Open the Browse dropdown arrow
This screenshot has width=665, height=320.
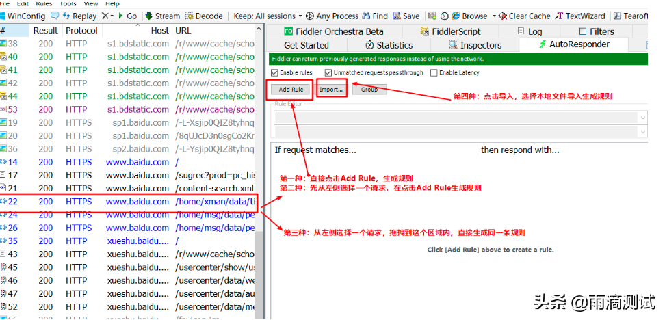(494, 16)
